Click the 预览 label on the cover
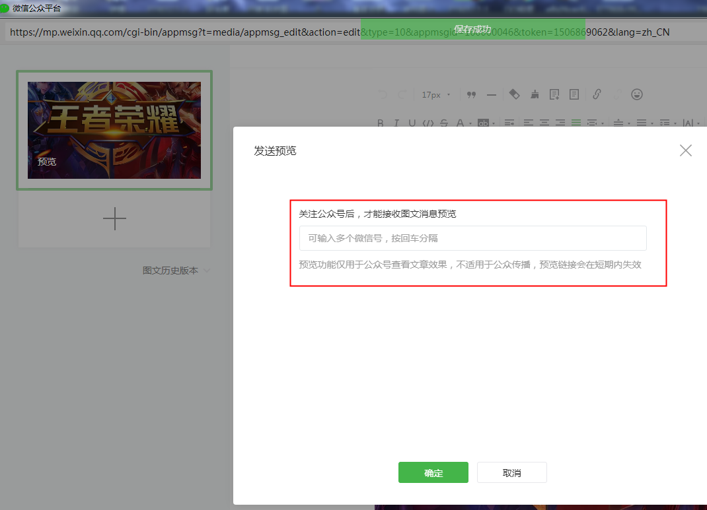This screenshot has width=707, height=510. click(47, 162)
